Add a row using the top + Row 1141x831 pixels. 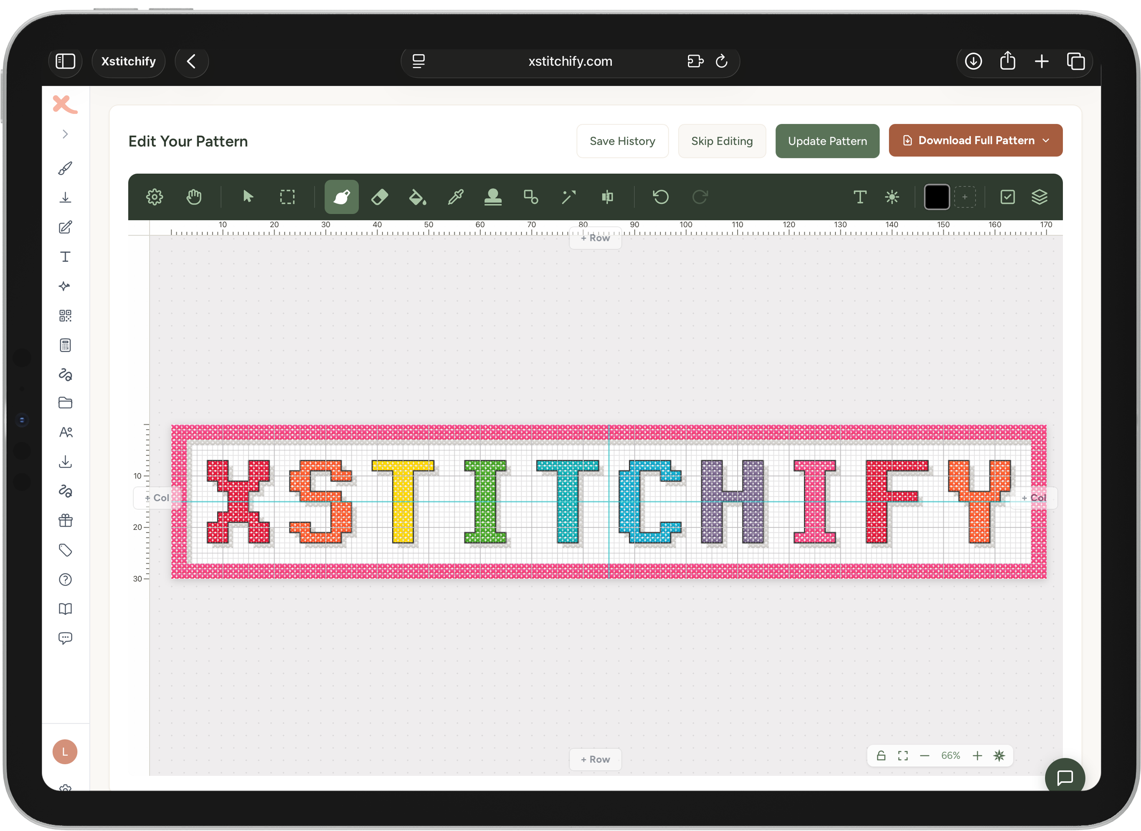tap(595, 238)
